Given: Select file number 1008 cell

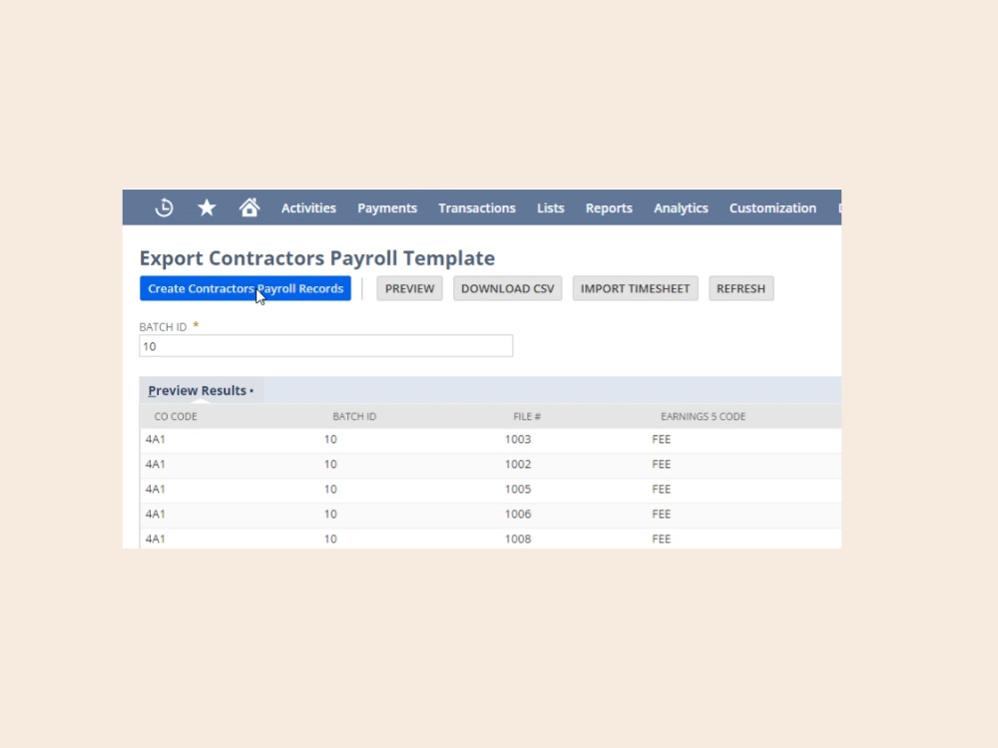Looking at the screenshot, I should (x=518, y=539).
